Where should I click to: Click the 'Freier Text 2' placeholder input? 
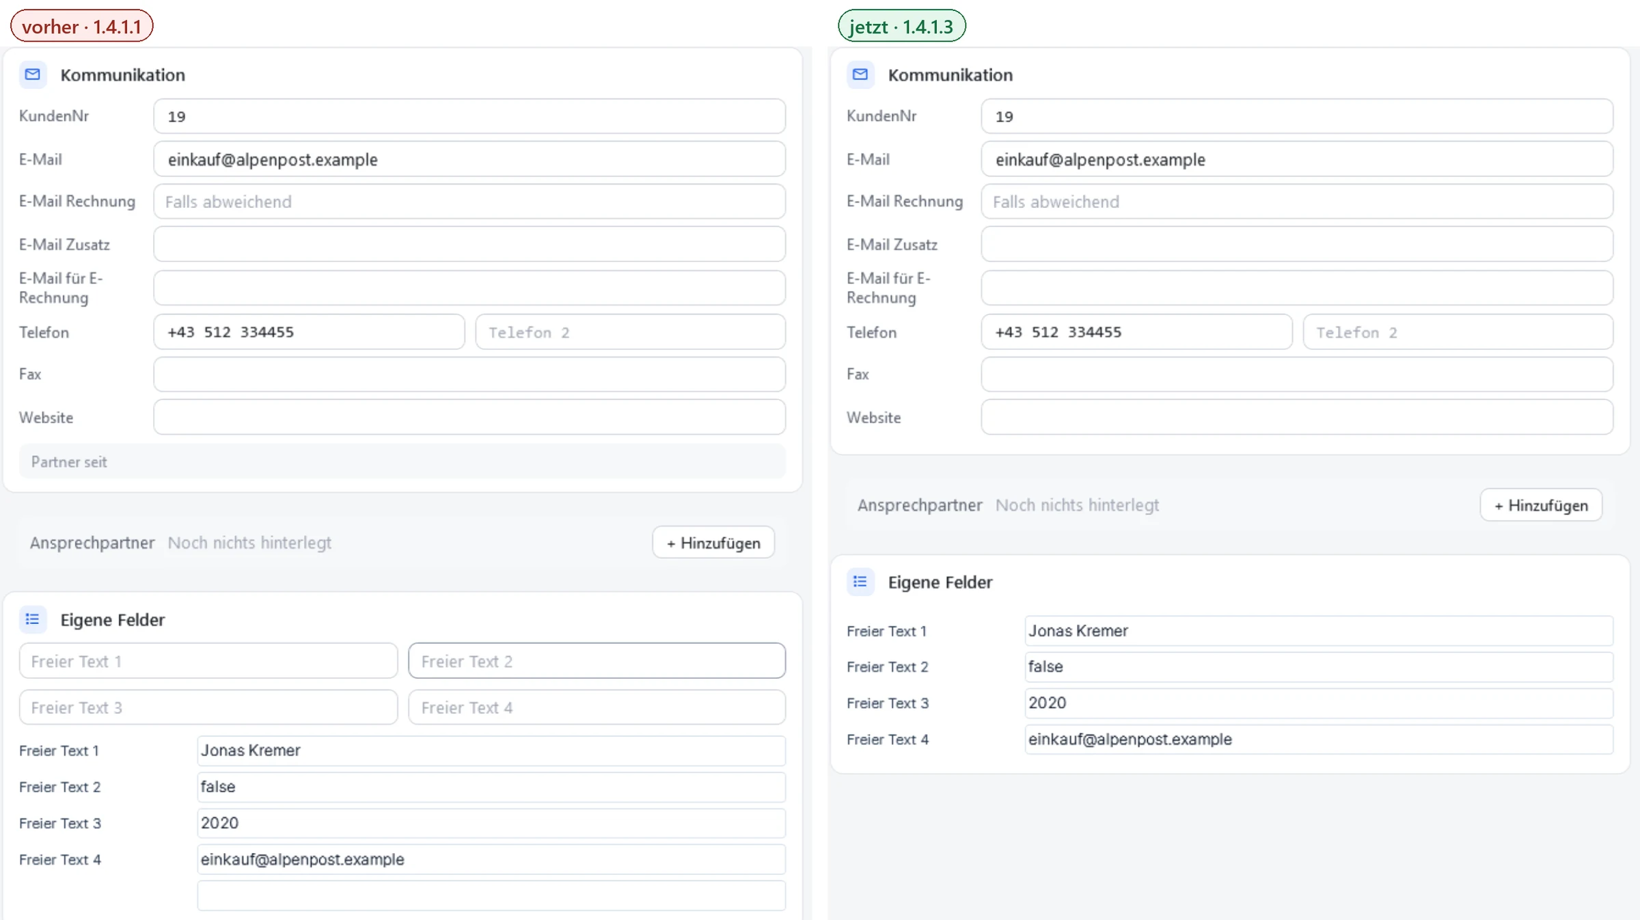[x=597, y=661]
